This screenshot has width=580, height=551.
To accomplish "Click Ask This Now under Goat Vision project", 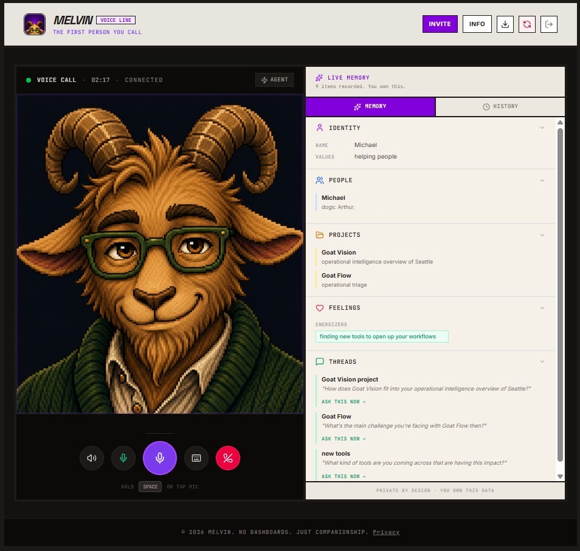I will click(344, 402).
